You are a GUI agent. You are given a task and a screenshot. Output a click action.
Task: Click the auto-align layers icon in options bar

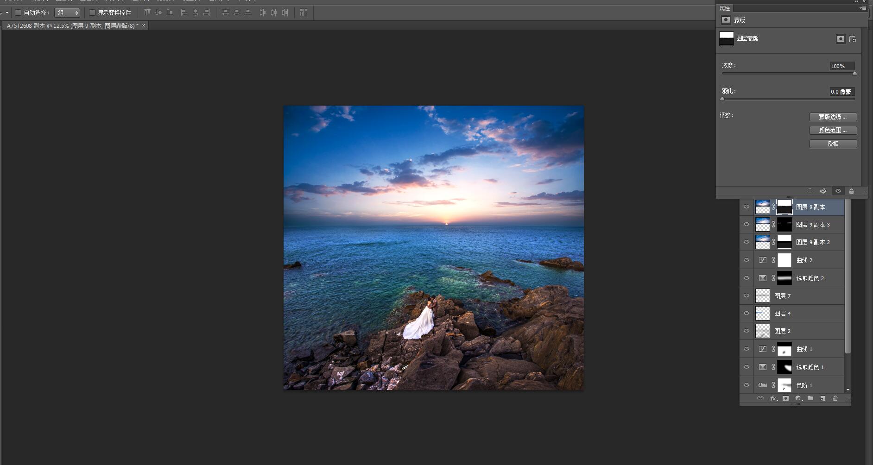click(304, 13)
